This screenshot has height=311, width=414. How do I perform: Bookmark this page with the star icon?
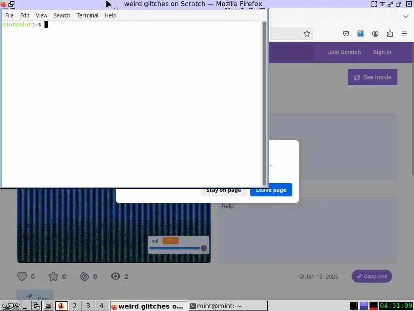point(306,34)
